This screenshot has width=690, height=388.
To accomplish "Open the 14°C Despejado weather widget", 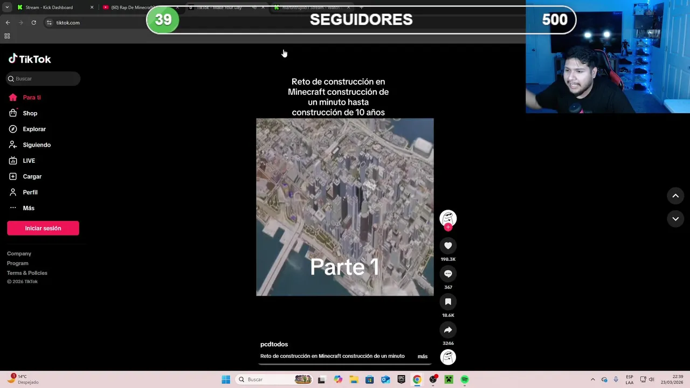I will click(x=23, y=379).
